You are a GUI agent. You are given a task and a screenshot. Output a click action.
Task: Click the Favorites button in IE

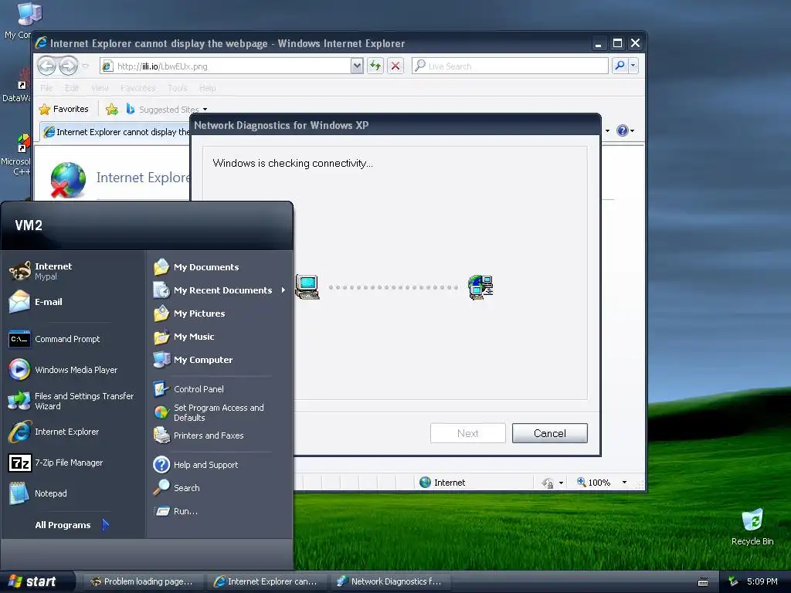pos(63,109)
